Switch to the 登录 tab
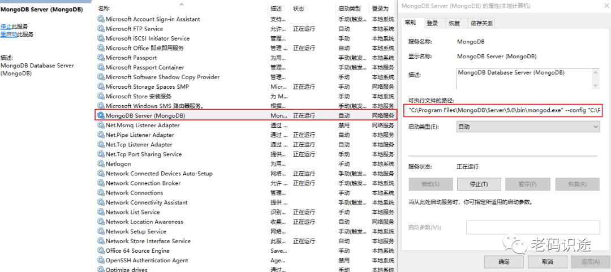This screenshot has height=272, width=611. (x=433, y=23)
